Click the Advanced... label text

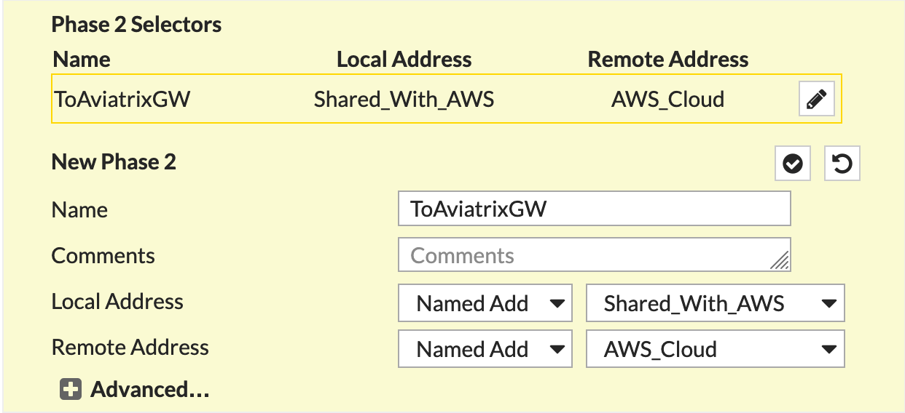pos(149,390)
